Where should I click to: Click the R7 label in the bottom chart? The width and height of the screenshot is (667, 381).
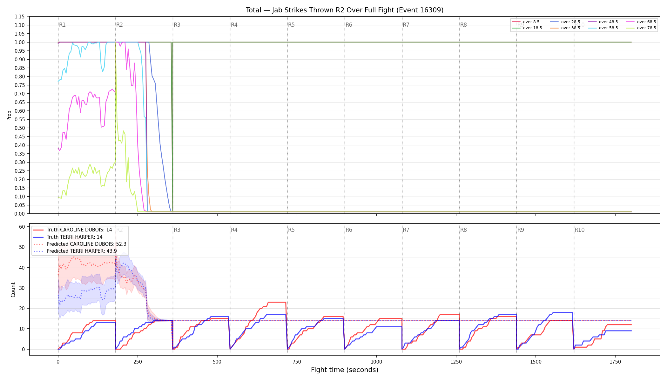pyautogui.click(x=406, y=230)
